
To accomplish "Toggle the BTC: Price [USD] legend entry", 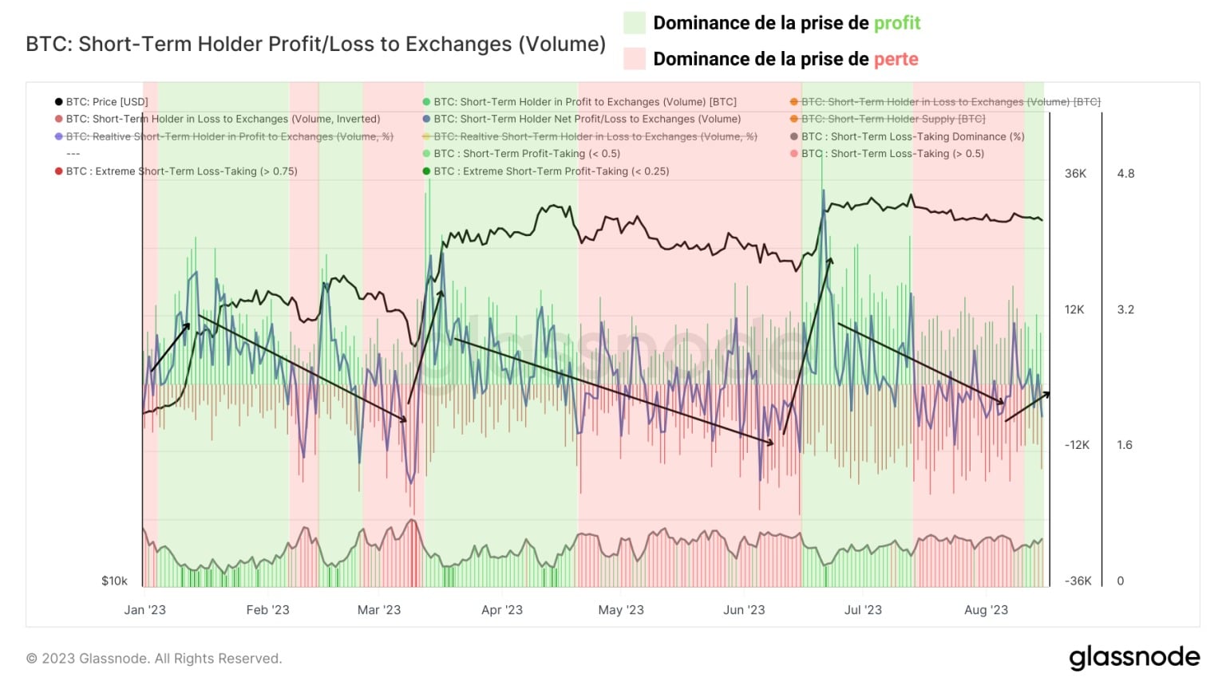I will pyautogui.click(x=101, y=102).
